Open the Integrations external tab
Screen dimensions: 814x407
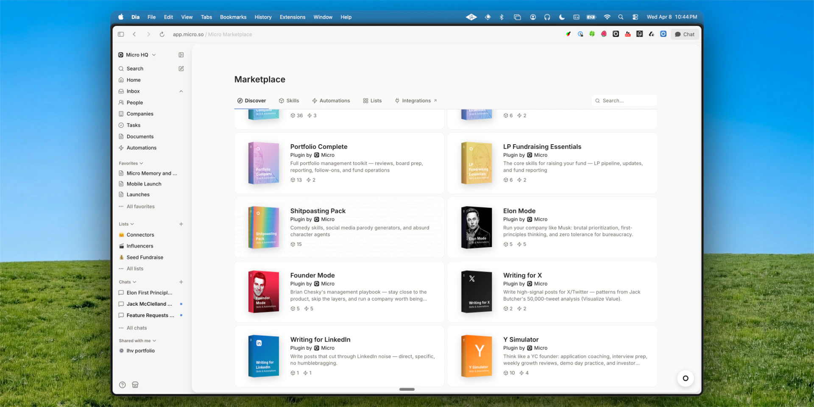pyautogui.click(x=416, y=100)
